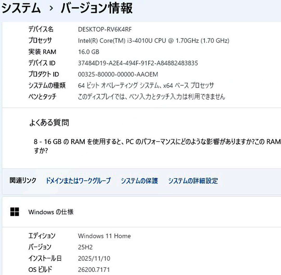Viewport: 281px width, 275px height.
Task: Click the 関連リンク label
Action: click(x=22, y=181)
